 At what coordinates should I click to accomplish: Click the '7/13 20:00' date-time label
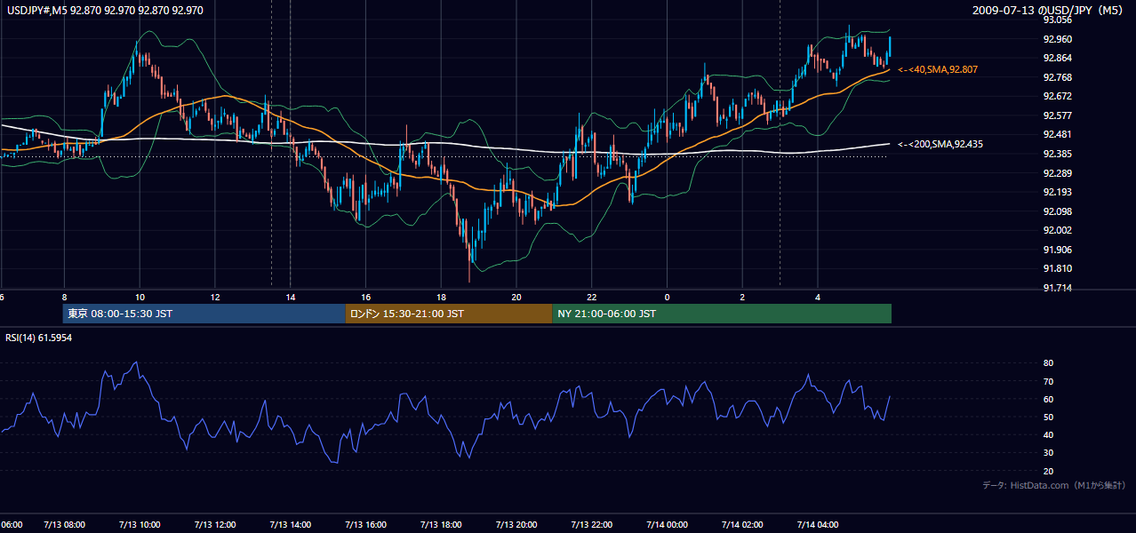click(x=516, y=524)
